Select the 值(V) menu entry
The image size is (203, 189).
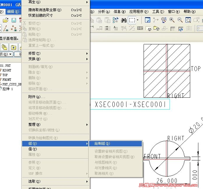point(56,149)
